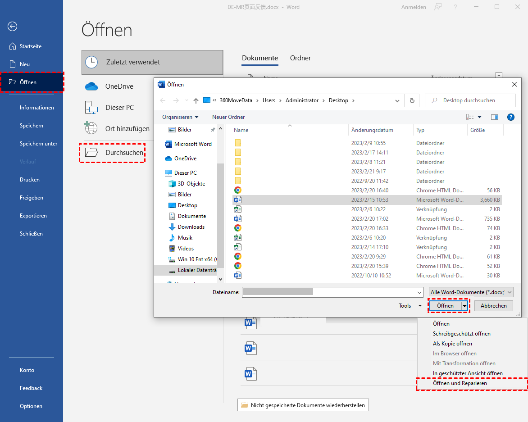Select Dokumente in navigation tree

pos(187,216)
